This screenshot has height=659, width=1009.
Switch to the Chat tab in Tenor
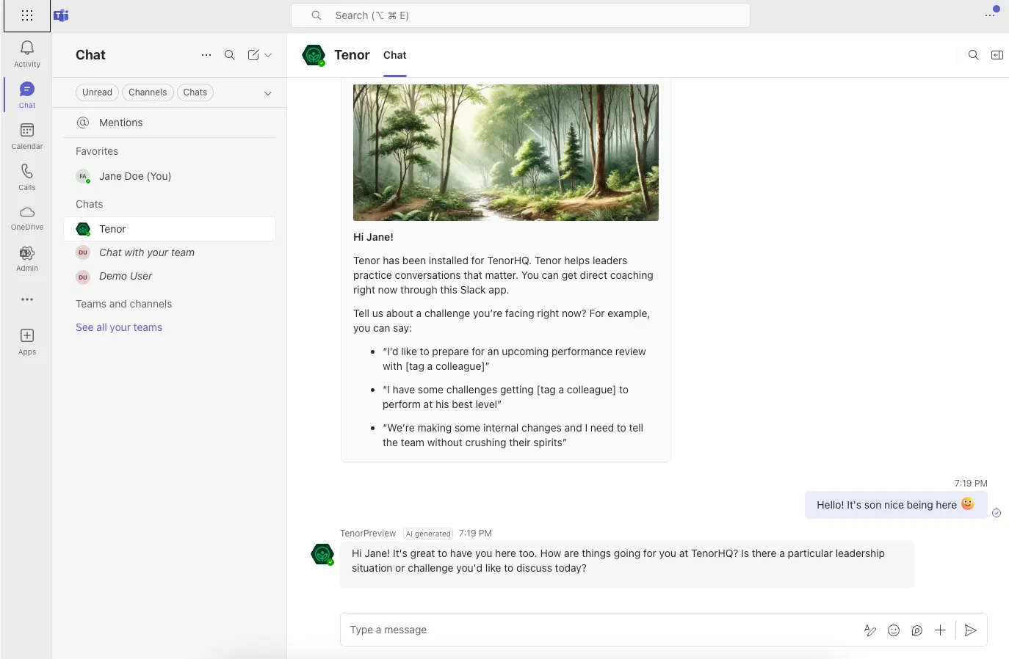coord(395,56)
